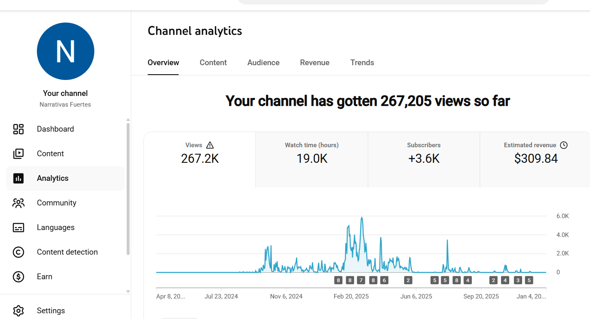Click the chart marker labeled 3
The height and width of the screenshot is (319, 590).
(518, 280)
